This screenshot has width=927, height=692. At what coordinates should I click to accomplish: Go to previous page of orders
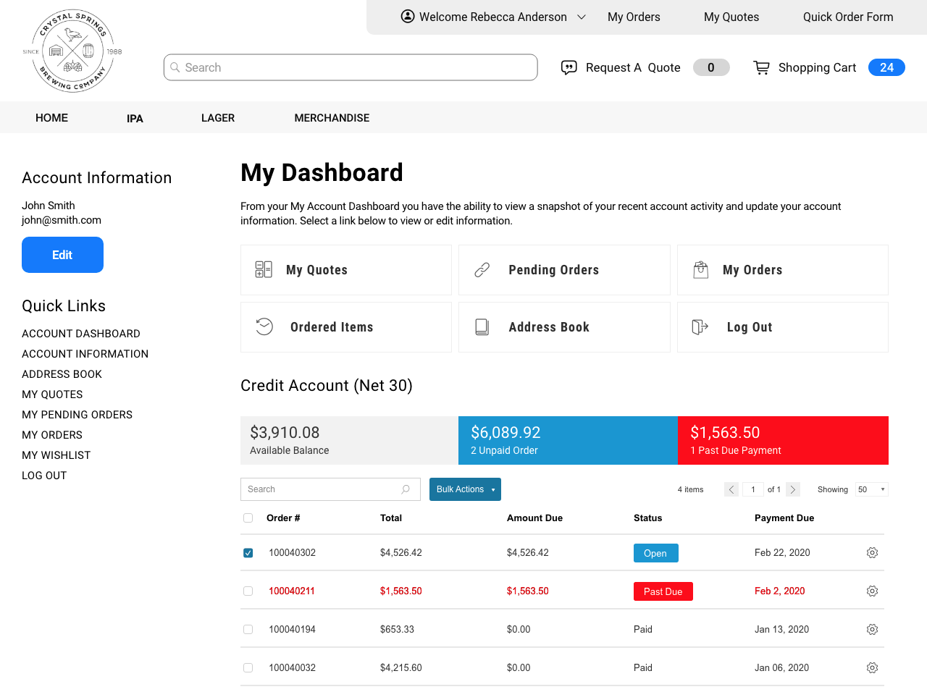point(731,489)
